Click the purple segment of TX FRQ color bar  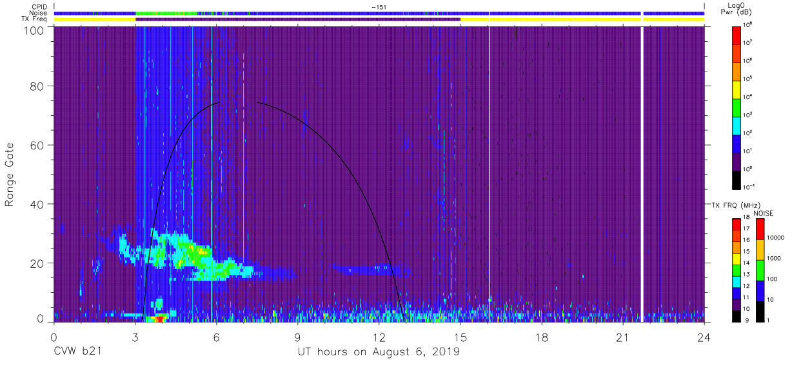737,304
